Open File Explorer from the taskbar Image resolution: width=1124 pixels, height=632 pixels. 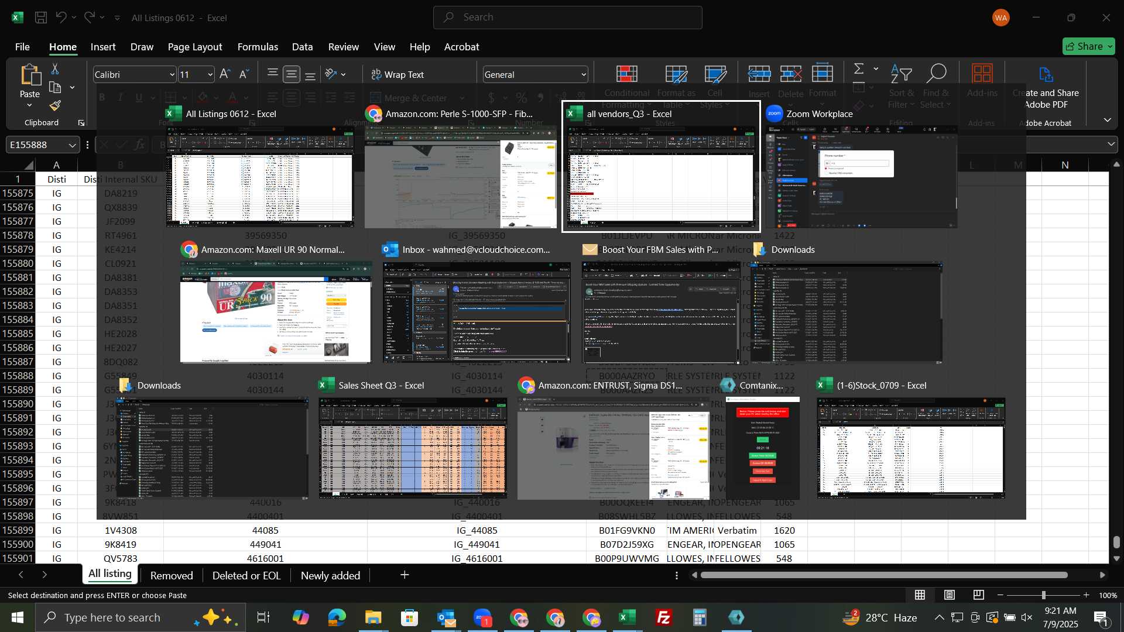pos(373,617)
